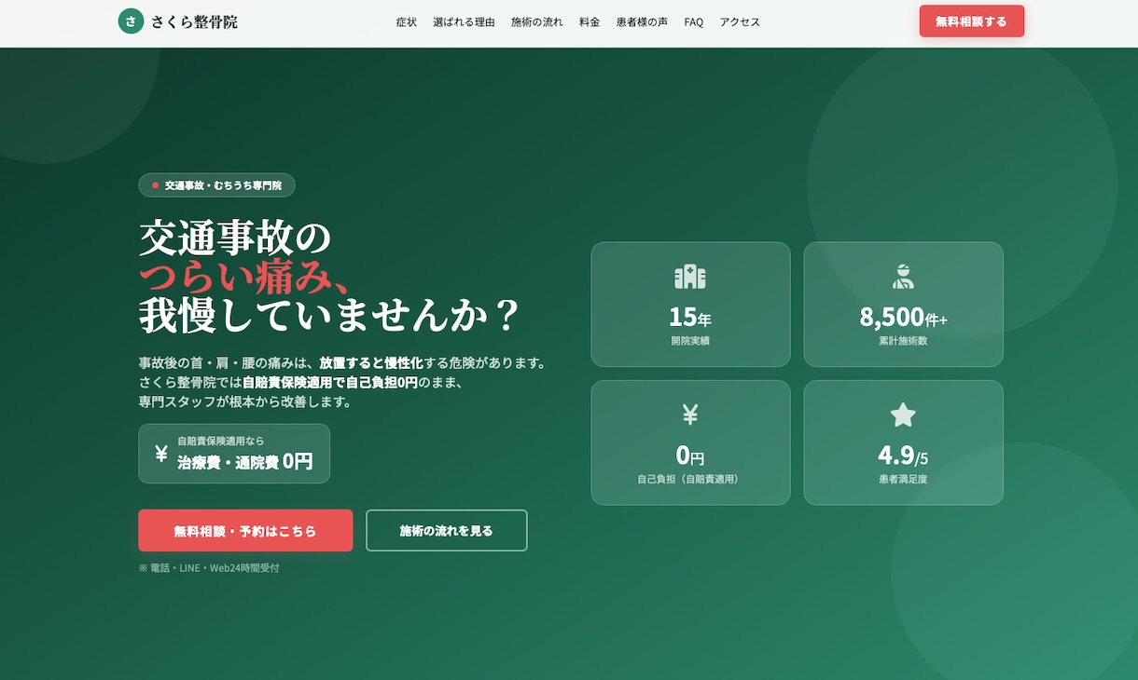The width and height of the screenshot is (1138, 680).
Task: Click the 4.9/5 rating figure
Action: 903,456
